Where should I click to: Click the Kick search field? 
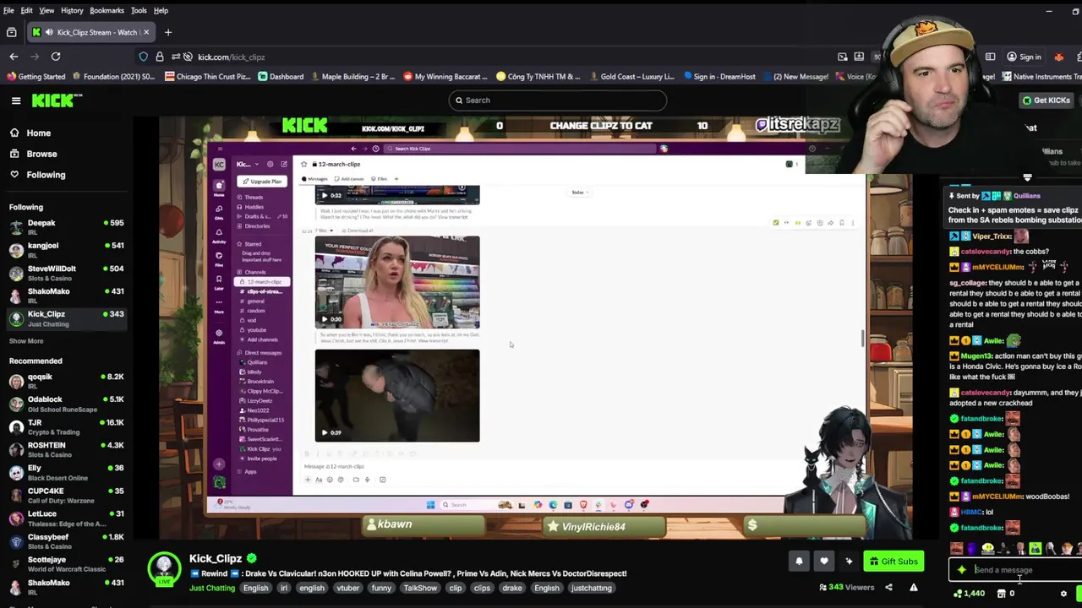(x=558, y=100)
